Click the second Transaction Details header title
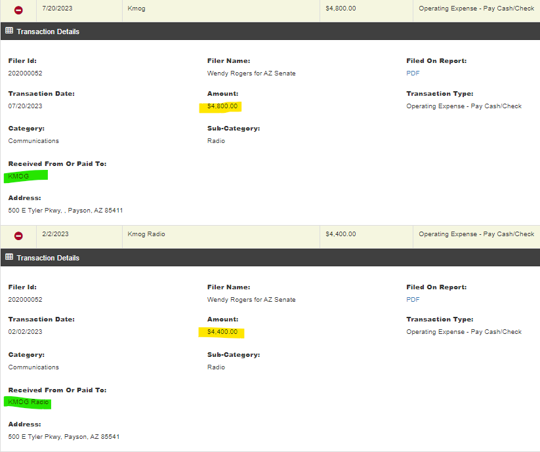540x452 pixels. click(48, 258)
